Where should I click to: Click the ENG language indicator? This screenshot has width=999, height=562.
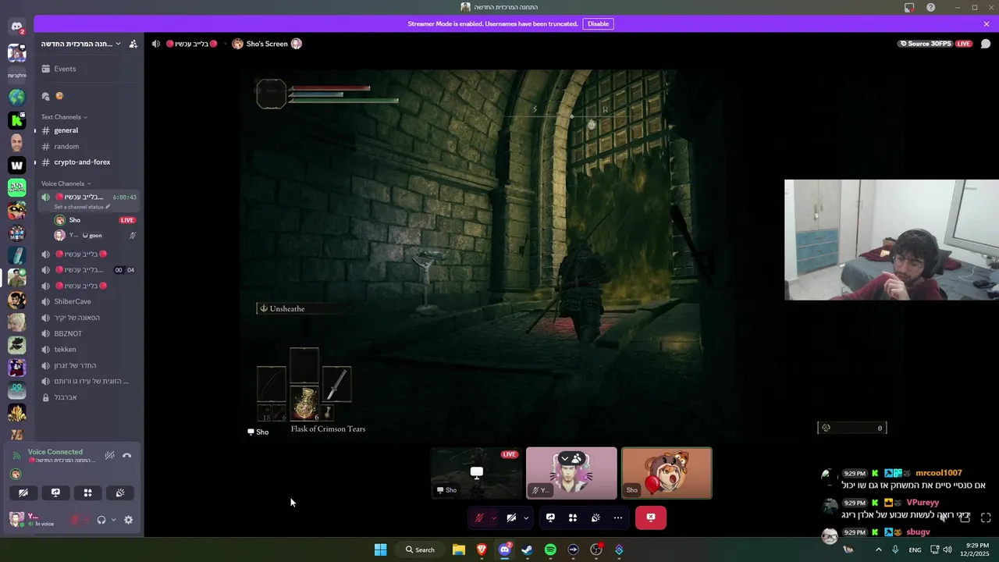click(915, 550)
